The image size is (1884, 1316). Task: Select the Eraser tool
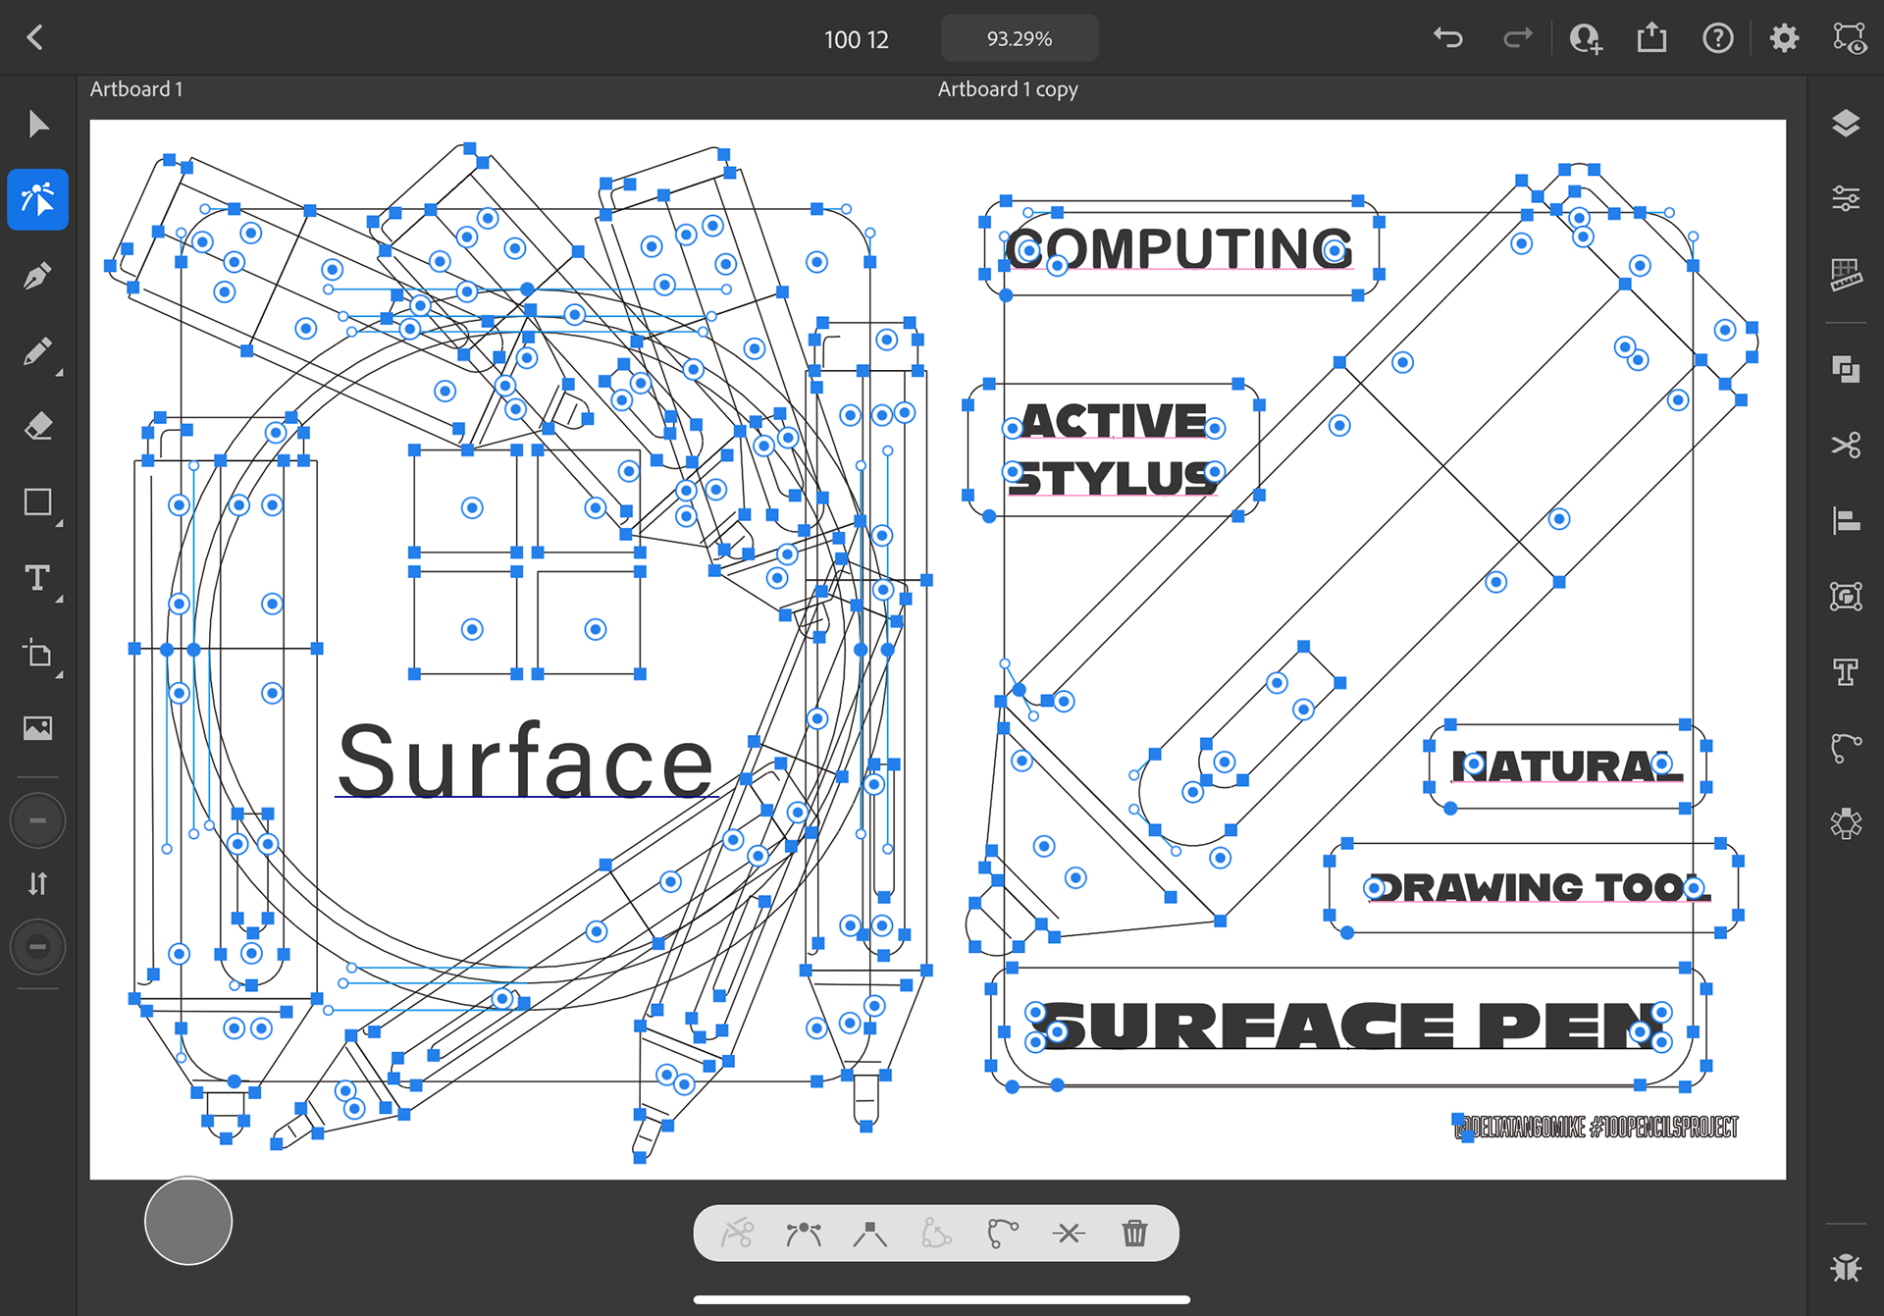pos(37,427)
